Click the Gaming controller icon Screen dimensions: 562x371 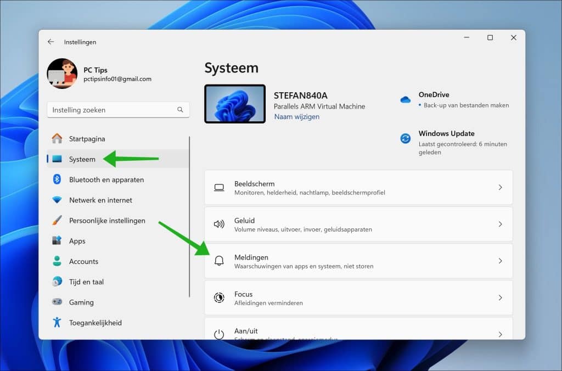57,302
